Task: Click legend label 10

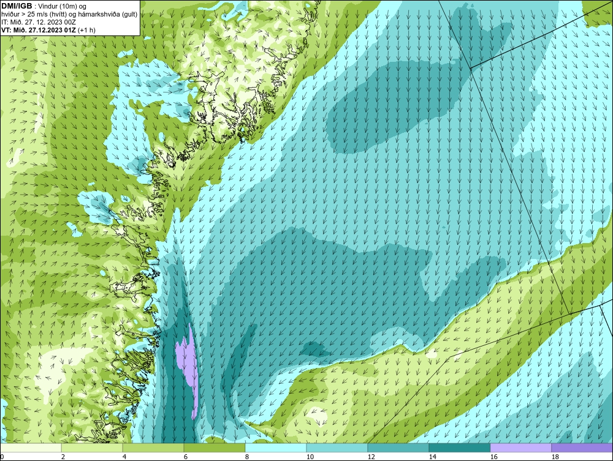Action: point(310,457)
